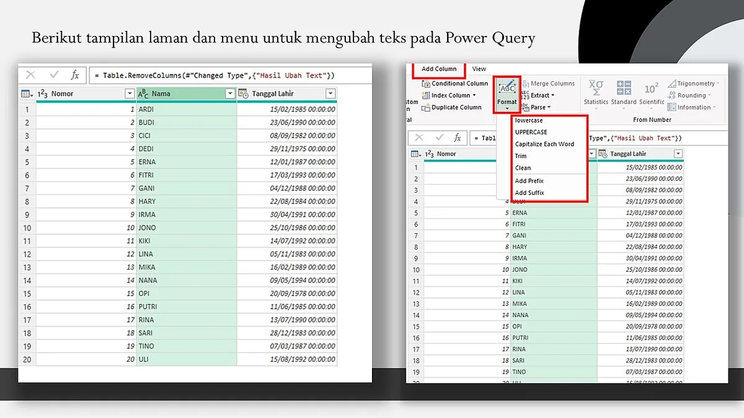Expand the Index Column dropdown
744x418 pixels.
coord(474,95)
